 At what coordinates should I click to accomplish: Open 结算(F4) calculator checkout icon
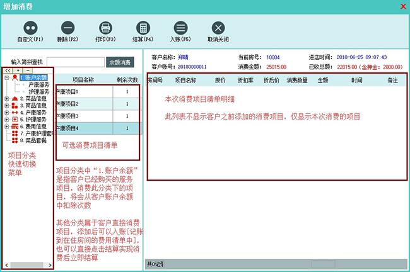144,28
